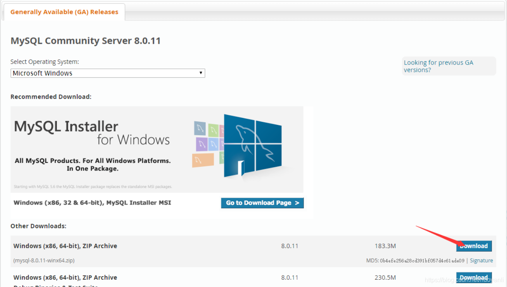
Task: Click the MySQL Installer for Windows banner
Action: pos(157,149)
